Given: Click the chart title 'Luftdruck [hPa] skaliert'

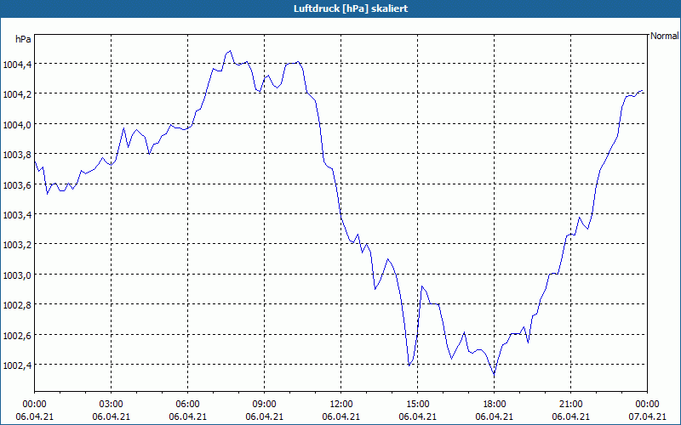Looking at the screenshot, I should [351, 8].
